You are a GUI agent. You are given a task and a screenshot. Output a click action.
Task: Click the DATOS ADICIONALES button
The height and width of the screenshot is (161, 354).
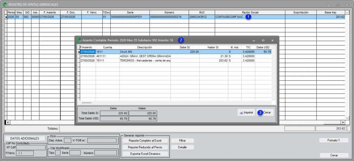point(25,139)
